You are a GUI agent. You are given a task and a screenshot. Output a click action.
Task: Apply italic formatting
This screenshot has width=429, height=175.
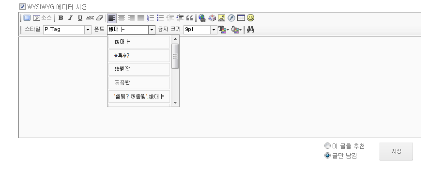(70, 18)
